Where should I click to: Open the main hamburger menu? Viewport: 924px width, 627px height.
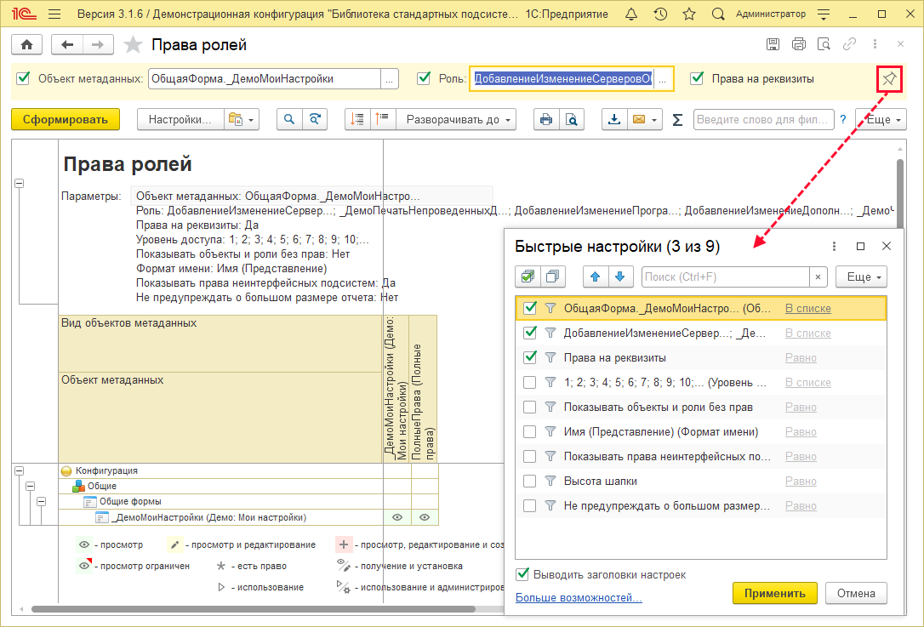(54, 14)
